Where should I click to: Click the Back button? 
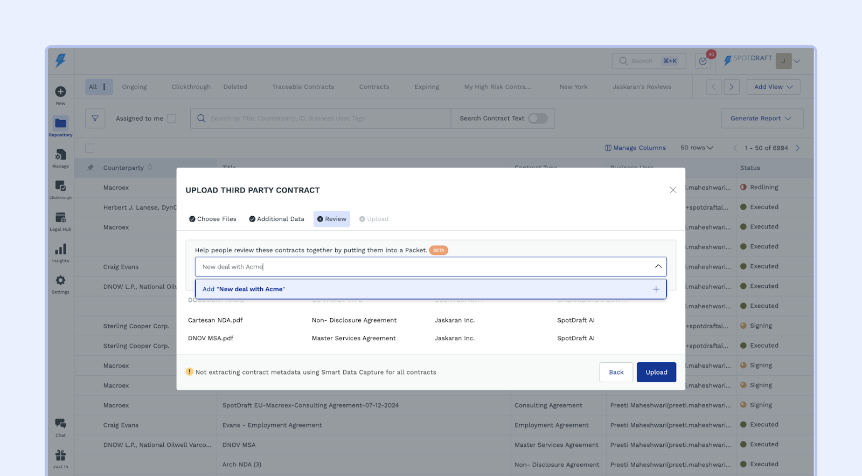(616, 372)
